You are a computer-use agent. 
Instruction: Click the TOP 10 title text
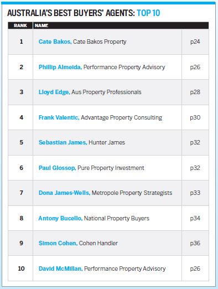pos(148,13)
